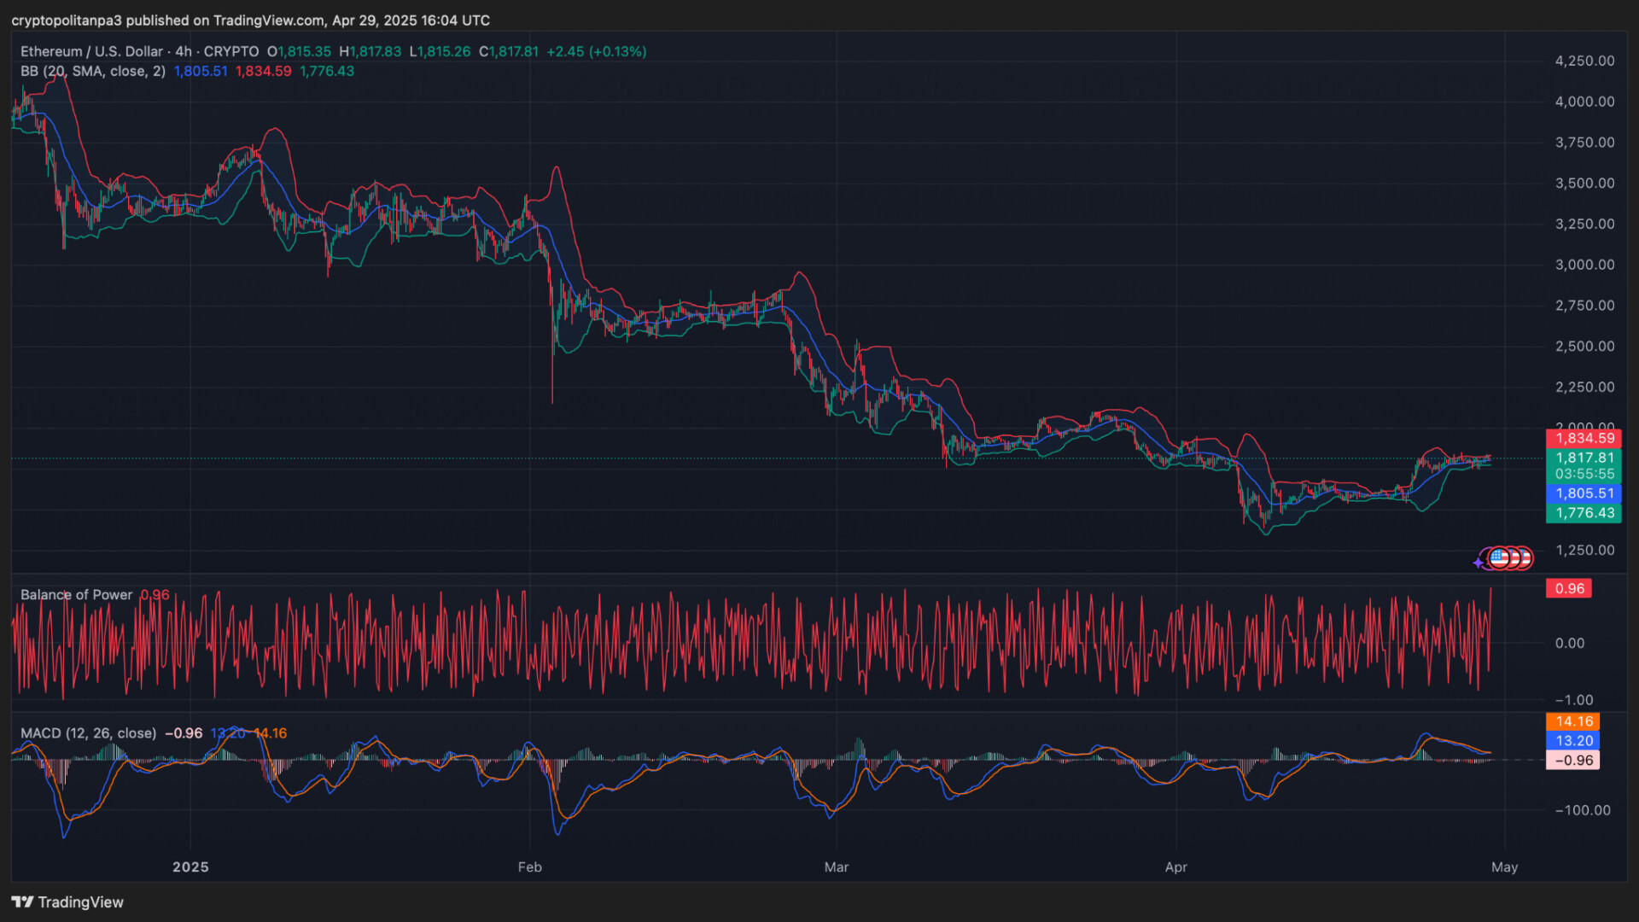The height and width of the screenshot is (922, 1639).
Task: Click MACD legend histogram value −0.96
Action: click(x=184, y=733)
